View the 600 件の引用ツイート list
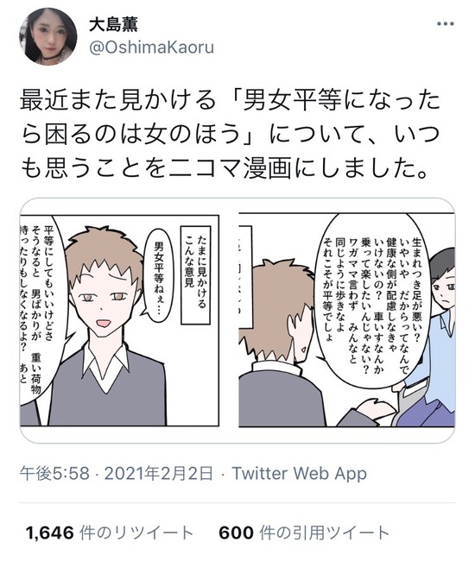This screenshot has height=561, width=475. (x=304, y=533)
